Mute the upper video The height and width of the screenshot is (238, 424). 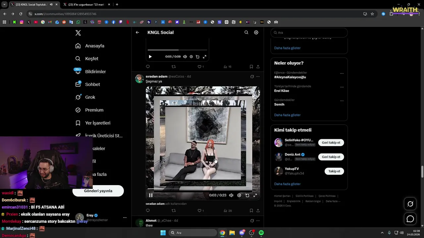click(185, 57)
